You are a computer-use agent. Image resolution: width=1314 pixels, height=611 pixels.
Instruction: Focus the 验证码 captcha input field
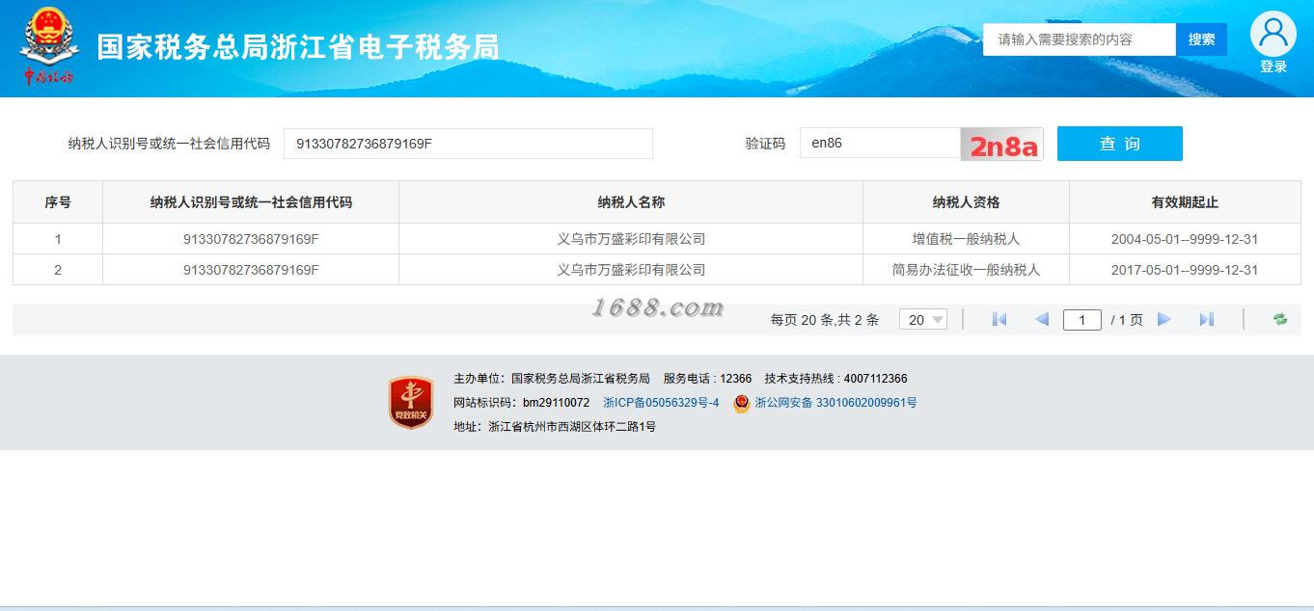coord(880,144)
